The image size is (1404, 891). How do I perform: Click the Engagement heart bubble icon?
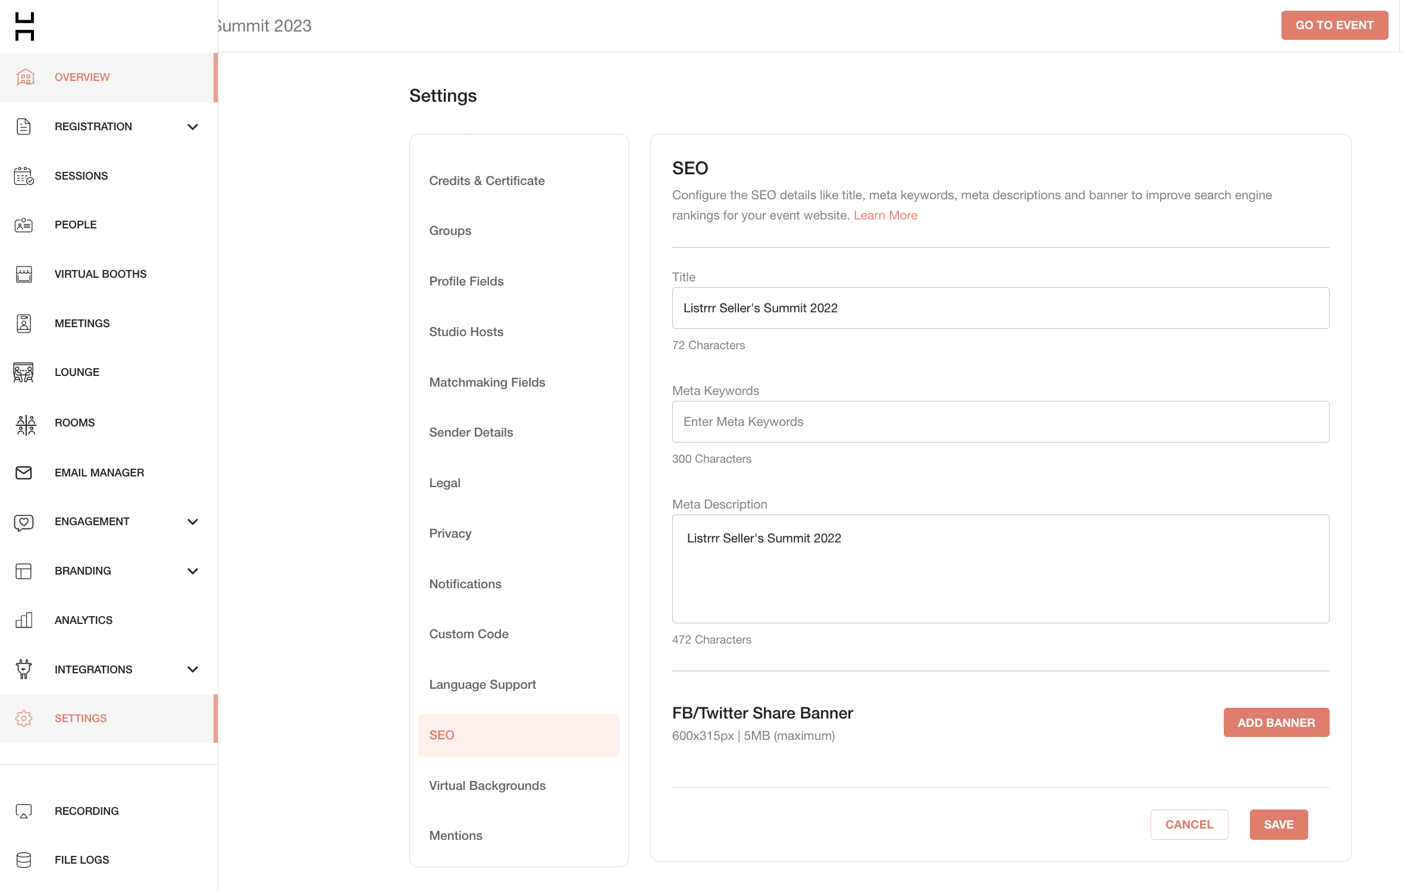(24, 523)
